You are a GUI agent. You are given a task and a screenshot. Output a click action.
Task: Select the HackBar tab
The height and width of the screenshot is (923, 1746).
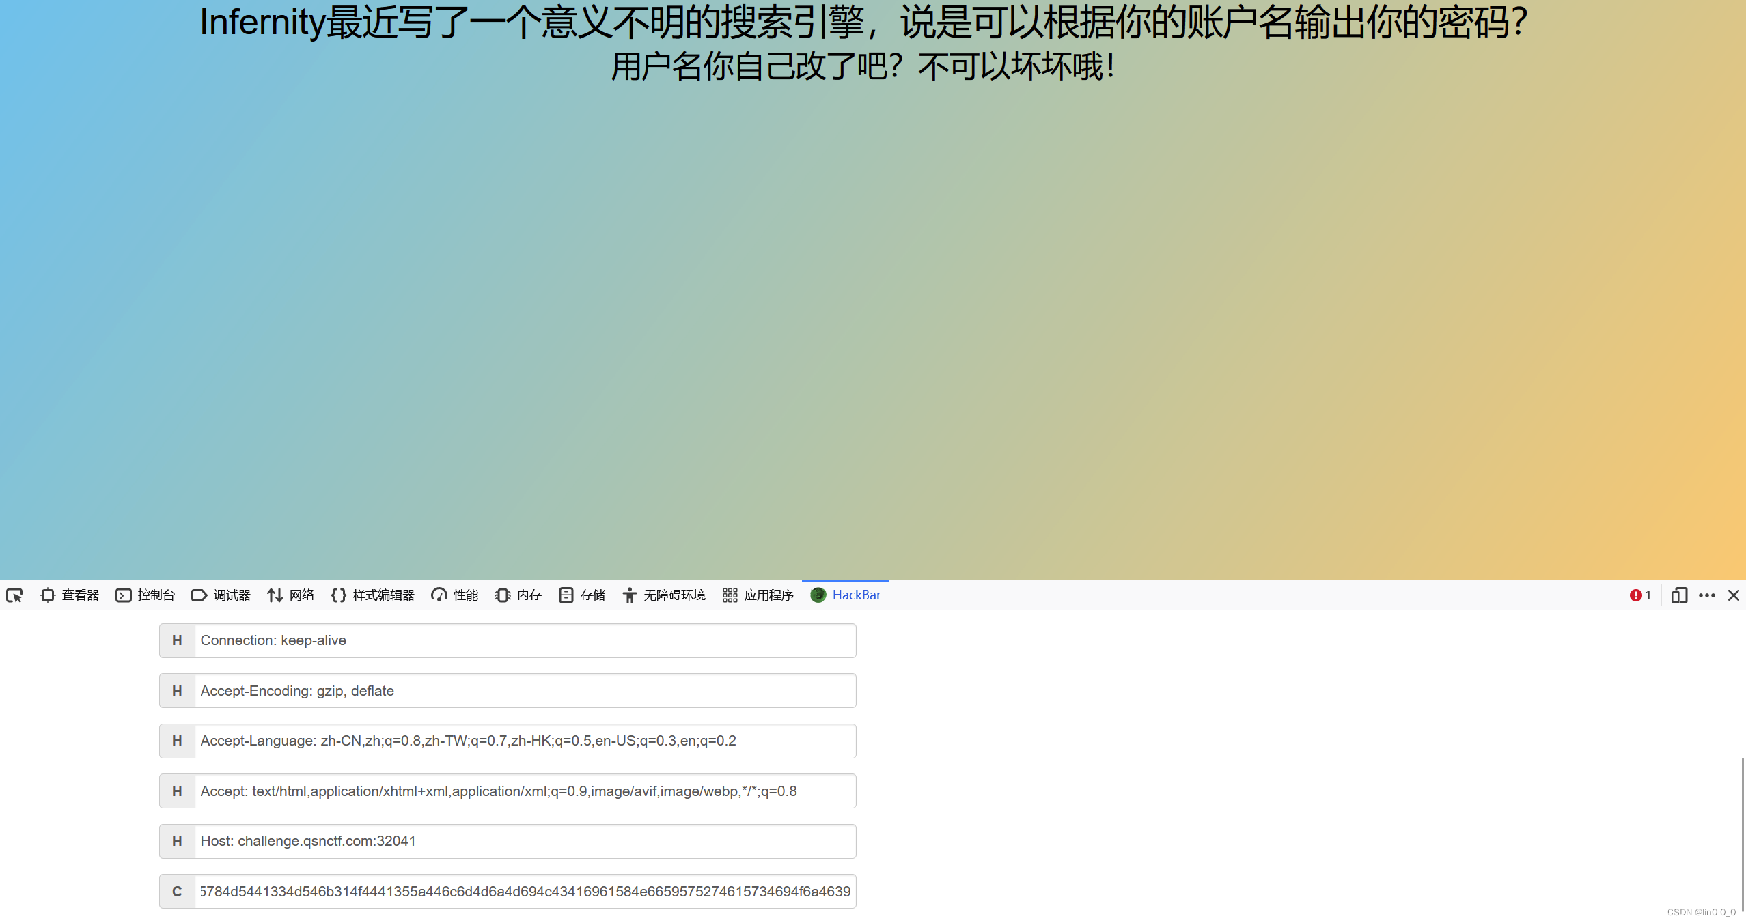[846, 595]
